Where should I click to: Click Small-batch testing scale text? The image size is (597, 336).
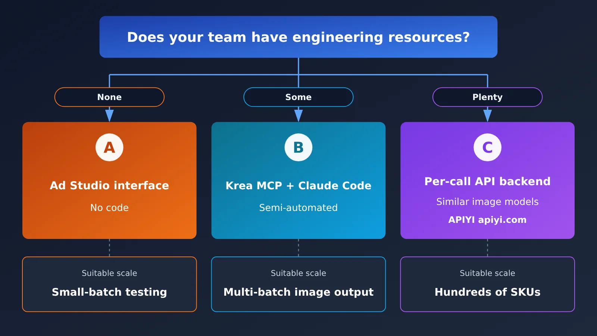coord(109,292)
